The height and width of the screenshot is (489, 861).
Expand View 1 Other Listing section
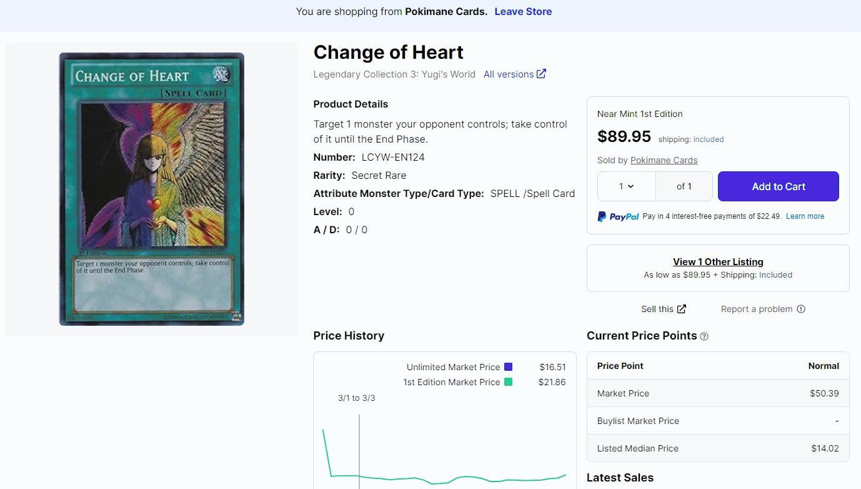point(717,261)
